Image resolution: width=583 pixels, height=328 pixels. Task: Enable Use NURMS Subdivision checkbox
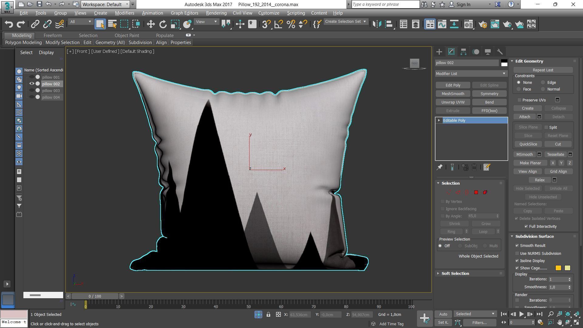517,253
